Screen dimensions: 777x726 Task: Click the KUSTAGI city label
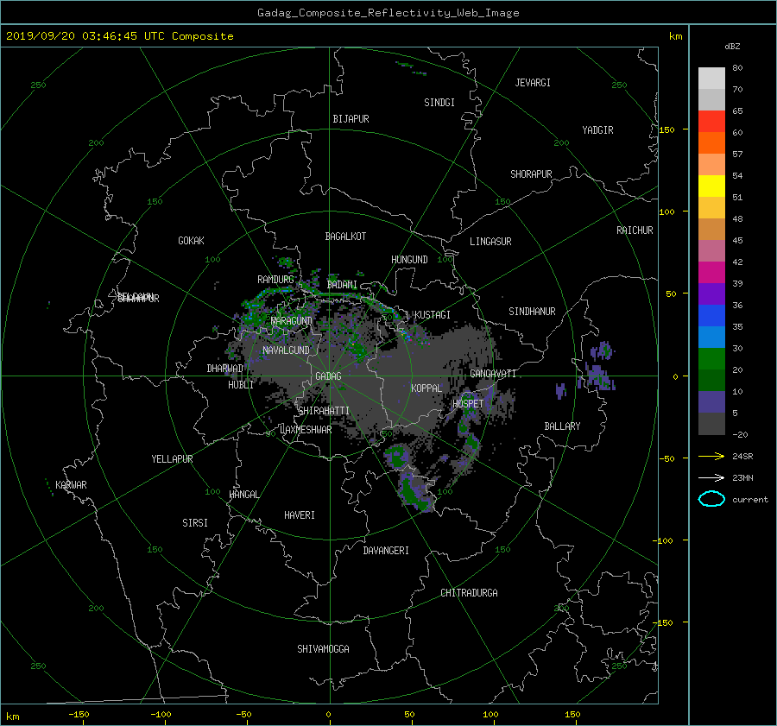tap(433, 315)
